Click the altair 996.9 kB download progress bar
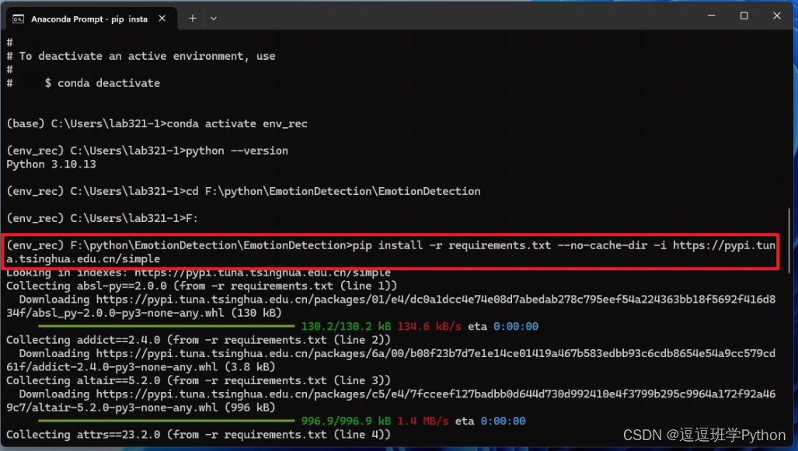This screenshot has width=798, height=451. click(166, 421)
